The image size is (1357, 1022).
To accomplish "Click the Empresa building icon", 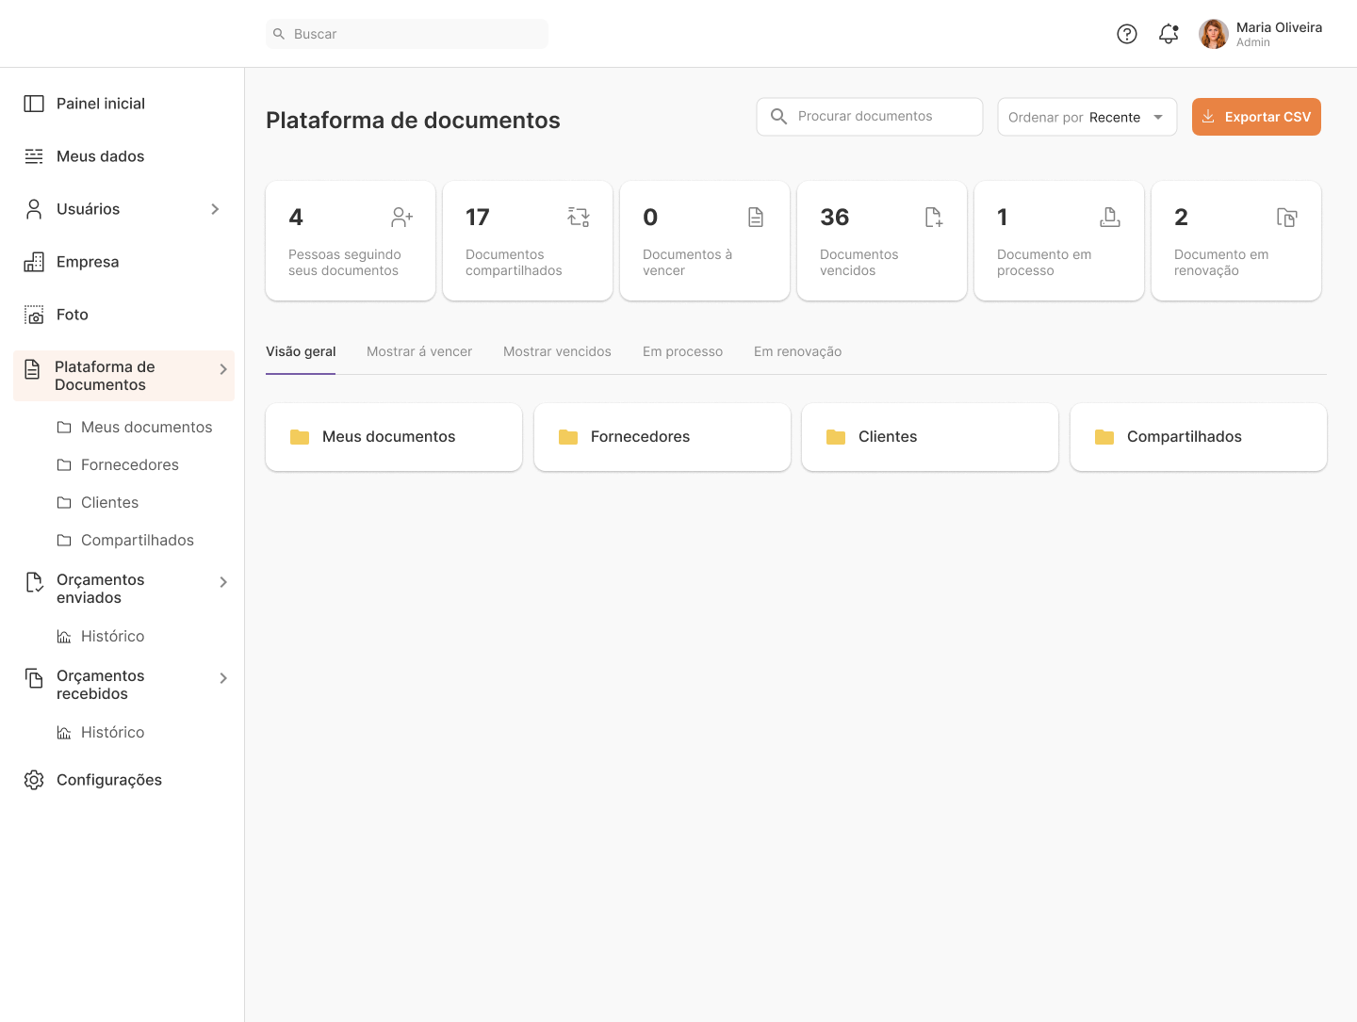I will click(34, 262).
